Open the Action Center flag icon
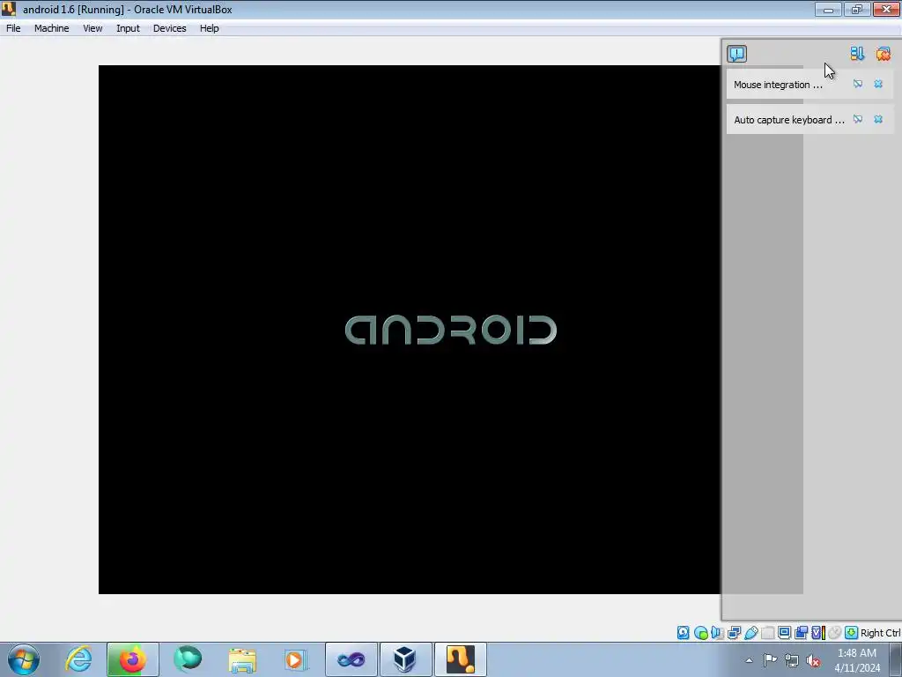The width and height of the screenshot is (902, 677). click(770, 660)
